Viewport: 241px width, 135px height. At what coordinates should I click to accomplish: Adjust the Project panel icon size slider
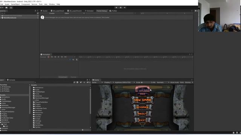86,130
